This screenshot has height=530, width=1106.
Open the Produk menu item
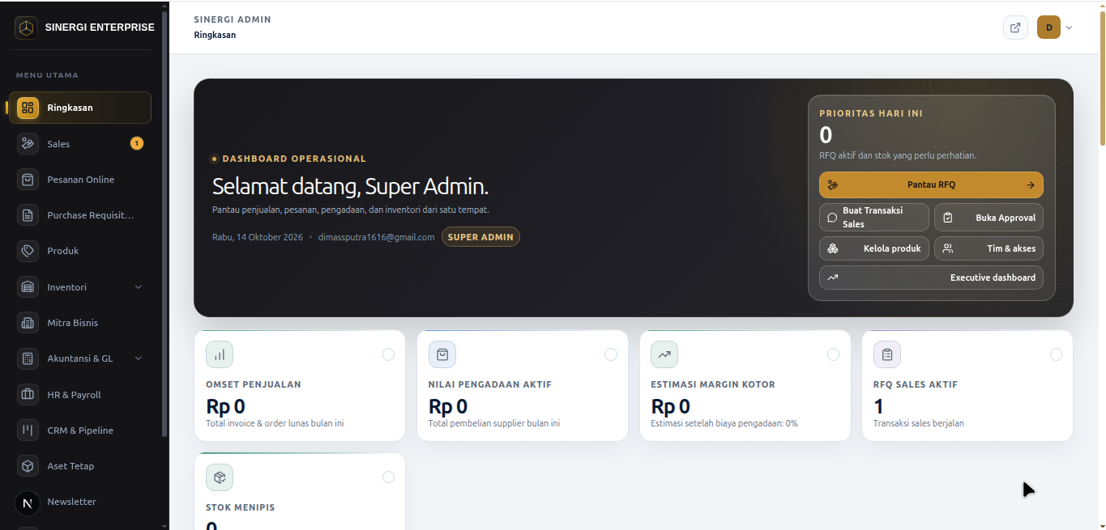tap(80, 251)
